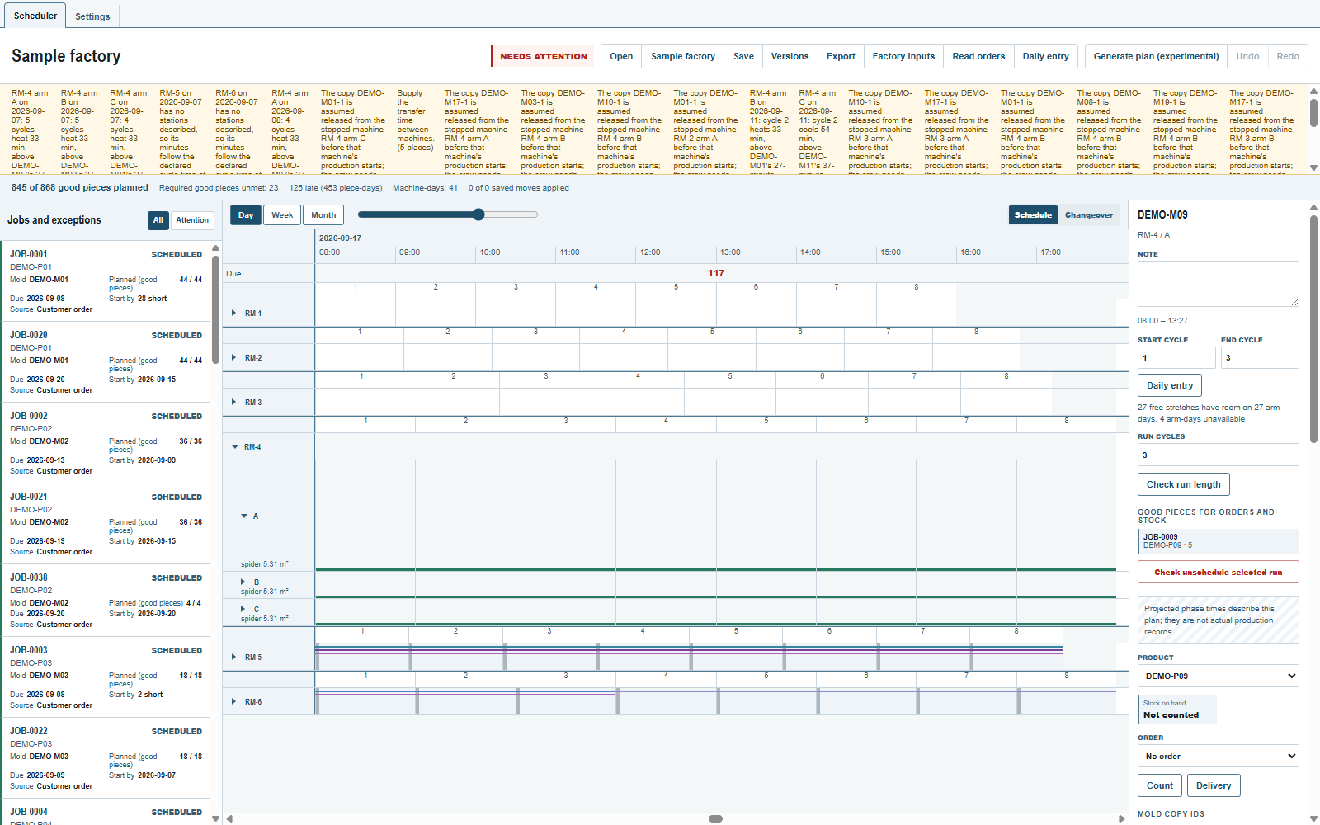Collapse the RM-4 machine row
Image resolution: width=1320 pixels, height=825 pixels.
(235, 447)
